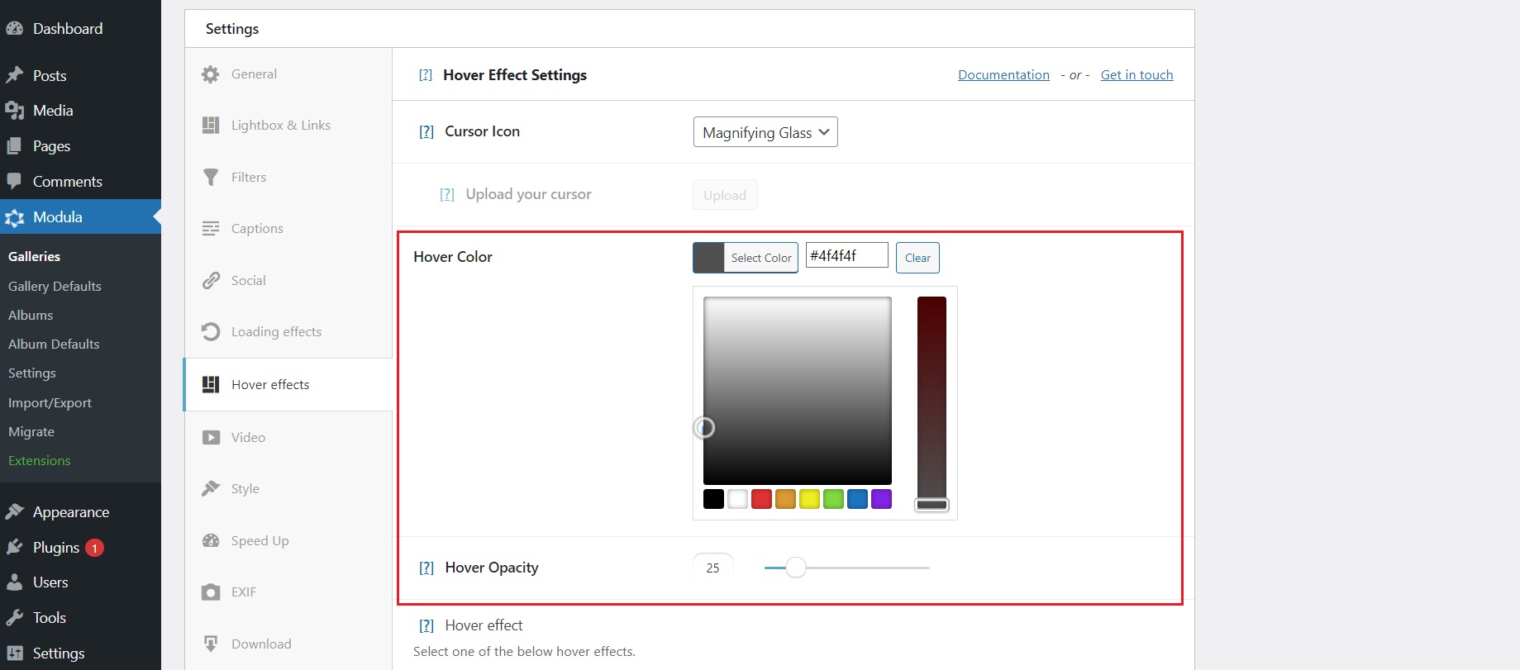Click the Hover effects grid icon

pos(211,384)
